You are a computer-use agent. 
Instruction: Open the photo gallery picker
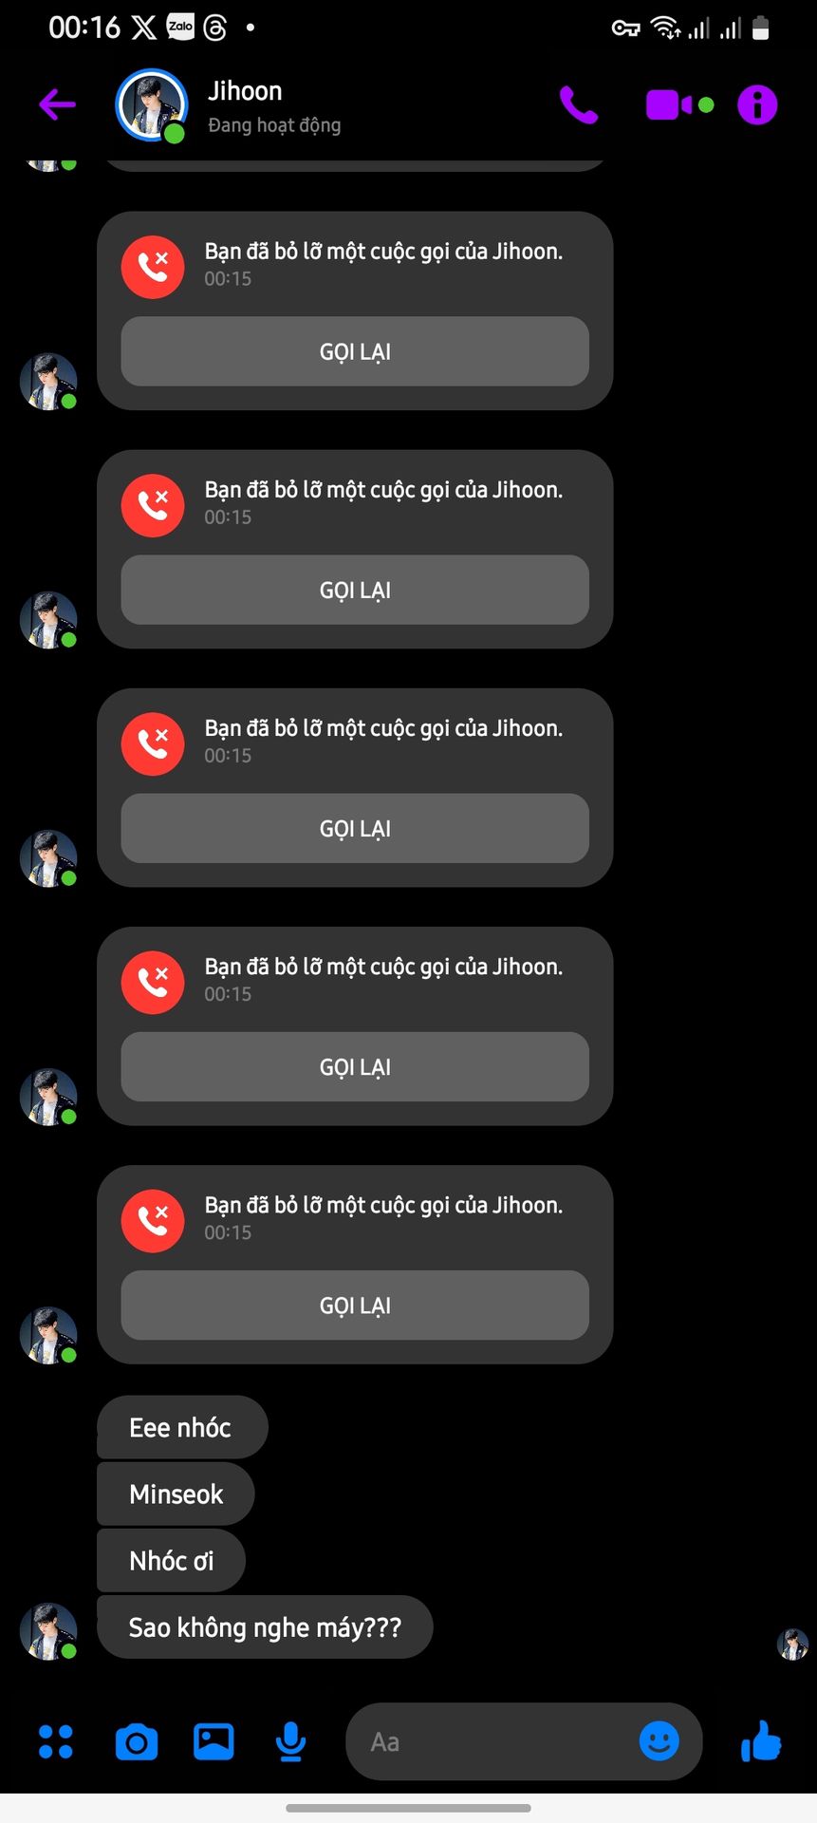pyautogui.click(x=214, y=1741)
